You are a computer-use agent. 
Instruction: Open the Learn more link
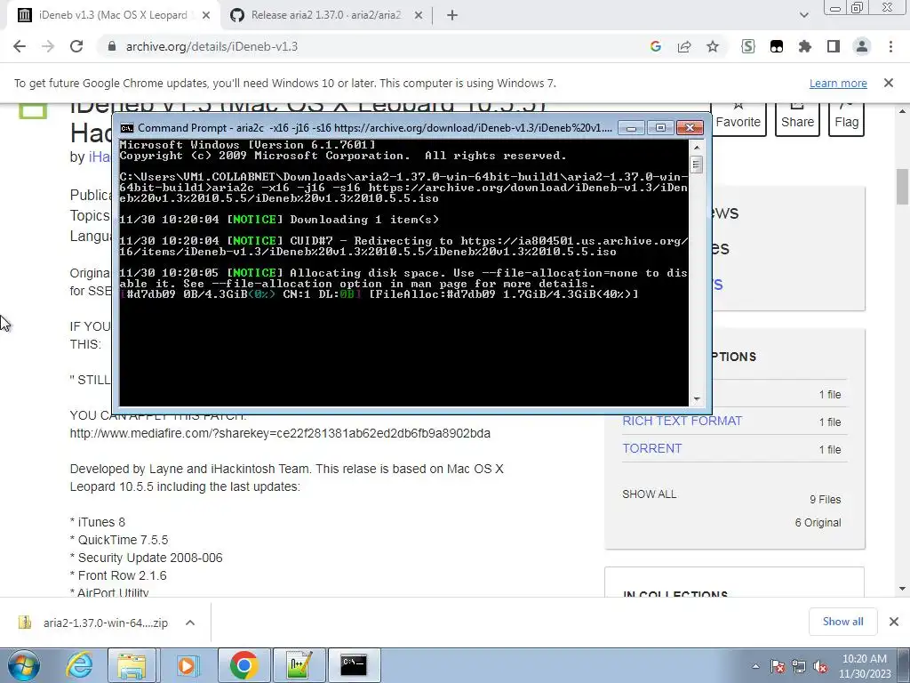point(838,83)
